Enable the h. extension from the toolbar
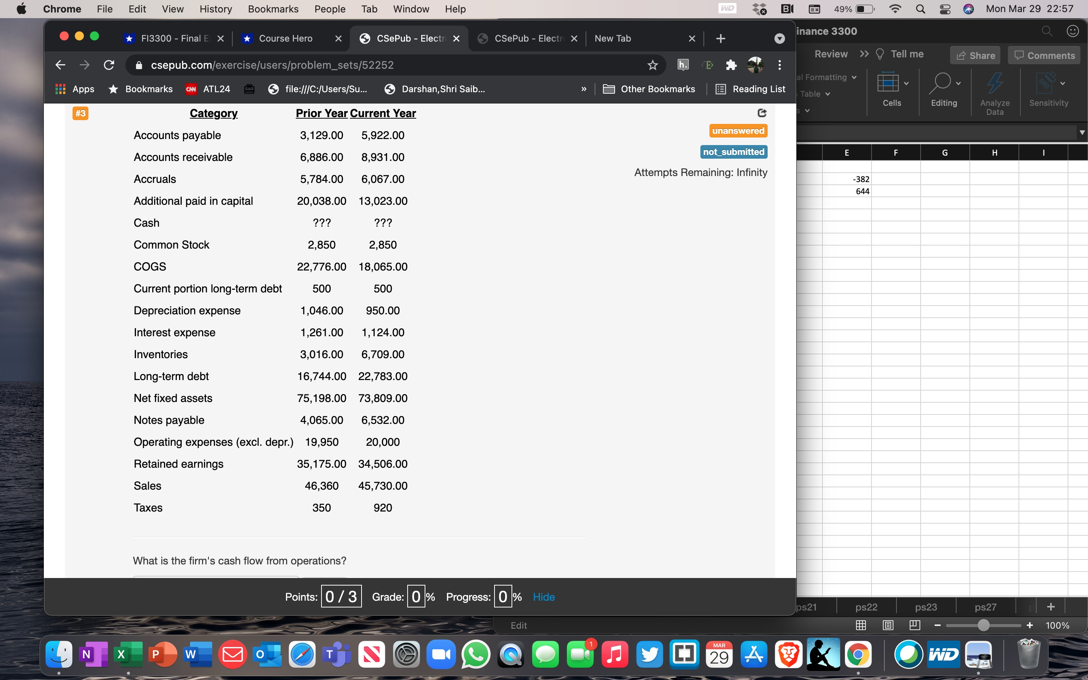The image size is (1088, 680). (683, 65)
